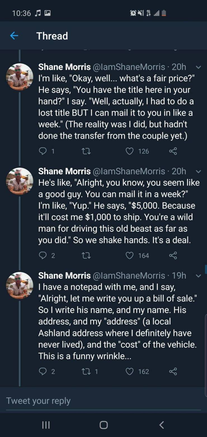Go back using the blue arrow
The width and height of the screenshot is (207, 437).
[14, 36]
